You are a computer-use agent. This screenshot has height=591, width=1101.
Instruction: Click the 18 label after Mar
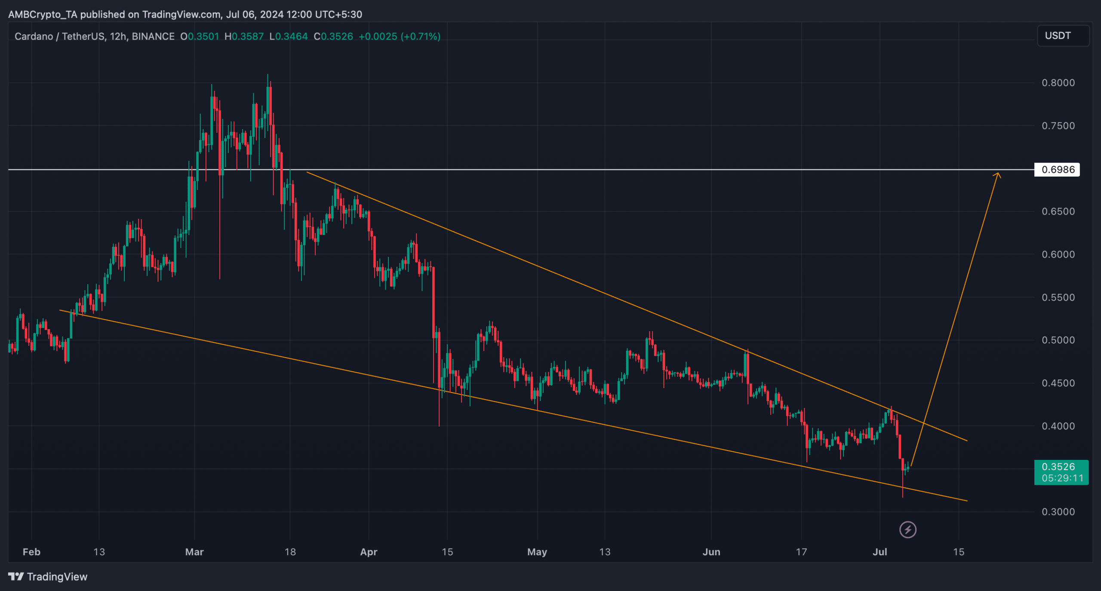(x=290, y=552)
